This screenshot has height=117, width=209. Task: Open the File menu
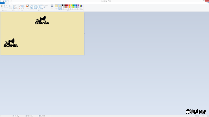point(2,3)
